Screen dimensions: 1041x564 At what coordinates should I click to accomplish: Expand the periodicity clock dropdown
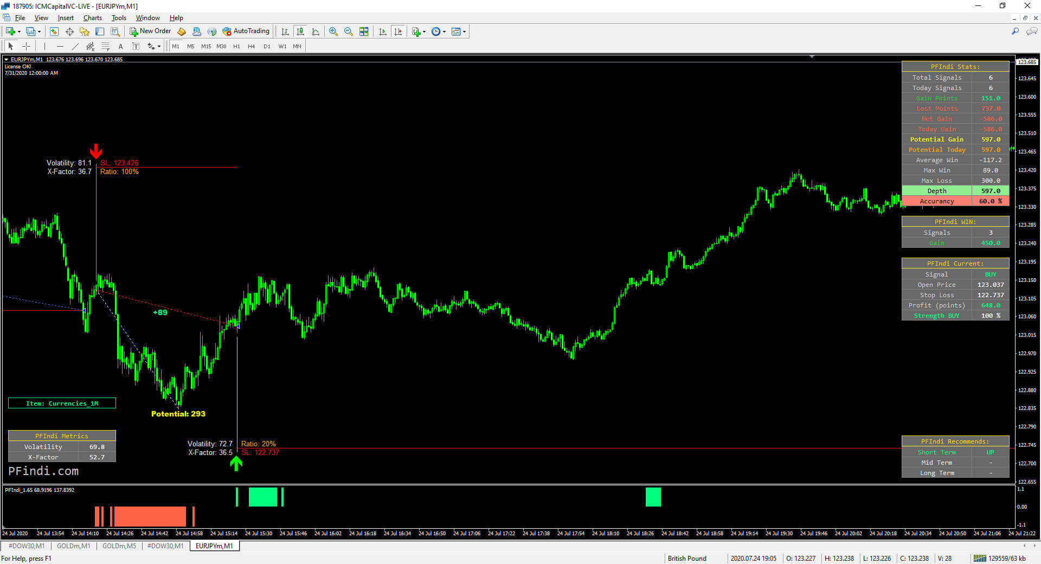pyautogui.click(x=445, y=31)
